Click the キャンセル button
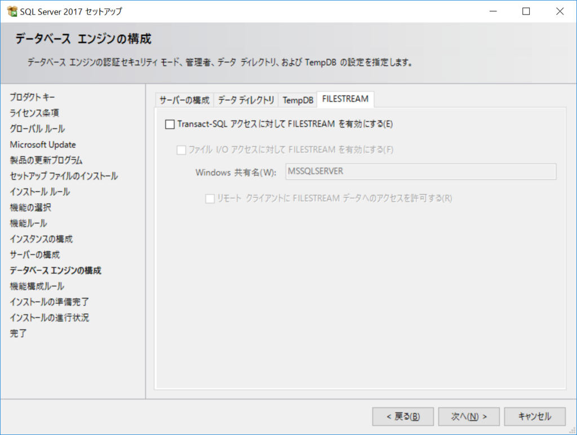The image size is (577, 435). point(535,416)
